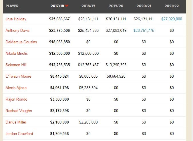The image size is (193, 141).
Task: Sort table by PLAYER column header
Action: pyautogui.click(x=12, y=6)
